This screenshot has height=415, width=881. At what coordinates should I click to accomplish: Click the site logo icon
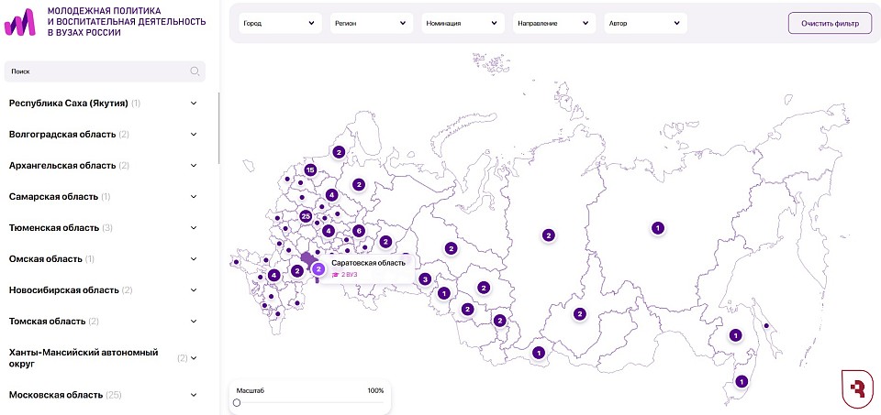click(x=19, y=23)
